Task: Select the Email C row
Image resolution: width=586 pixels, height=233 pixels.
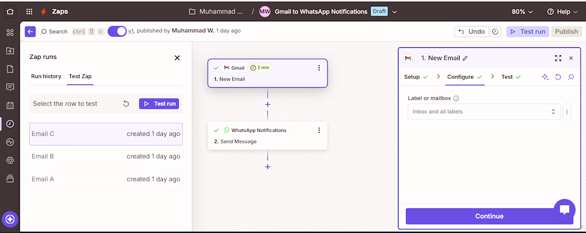Action: 106,134
